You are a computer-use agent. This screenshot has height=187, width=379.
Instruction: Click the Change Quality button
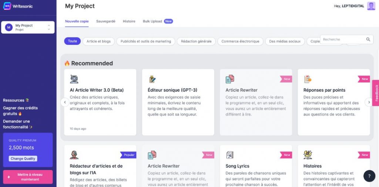tap(23, 159)
